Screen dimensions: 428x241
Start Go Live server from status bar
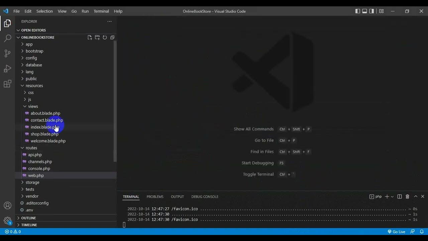[x=396, y=232]
